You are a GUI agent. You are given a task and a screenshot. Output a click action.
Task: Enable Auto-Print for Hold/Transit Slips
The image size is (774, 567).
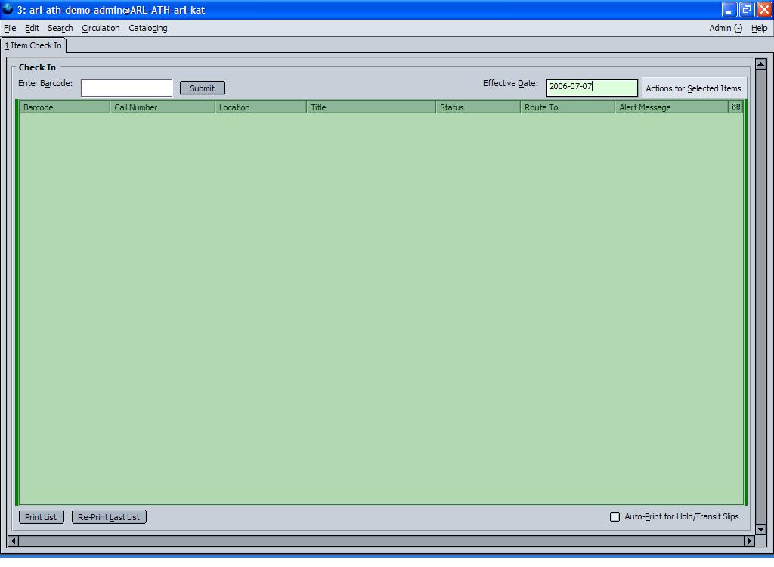tap(615, 517)
